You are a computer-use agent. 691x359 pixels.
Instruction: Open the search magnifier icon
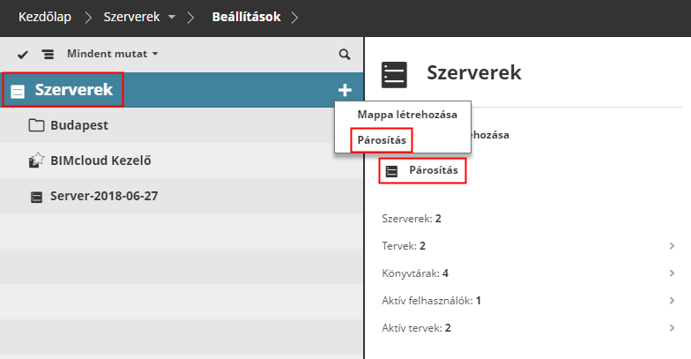(x=345, y=54)
